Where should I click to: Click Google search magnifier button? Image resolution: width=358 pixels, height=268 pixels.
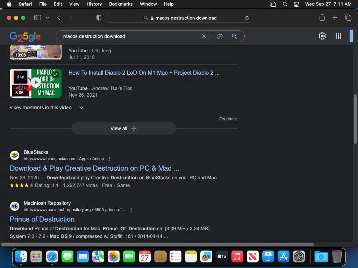[x=234, y=36]
